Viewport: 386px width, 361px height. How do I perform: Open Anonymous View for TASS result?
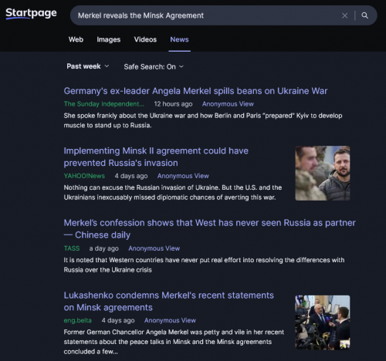154,248
